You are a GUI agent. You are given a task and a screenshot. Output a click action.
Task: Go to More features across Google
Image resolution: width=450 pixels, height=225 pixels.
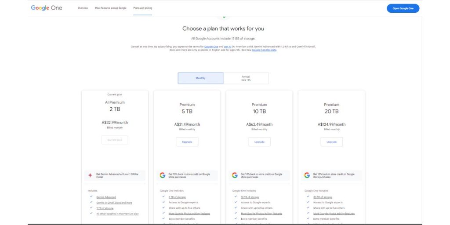pyautogui.click(x=111, y=8)
